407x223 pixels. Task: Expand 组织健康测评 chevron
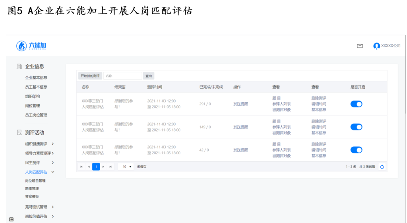(x=53, y=144)
